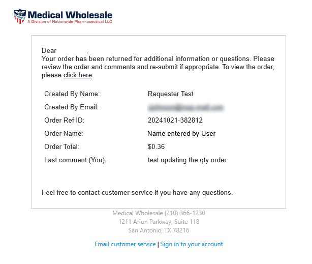Click the San Antonio, TX 78216 line
Viewport: 312px width, 264px height.
tap(159, 230)
